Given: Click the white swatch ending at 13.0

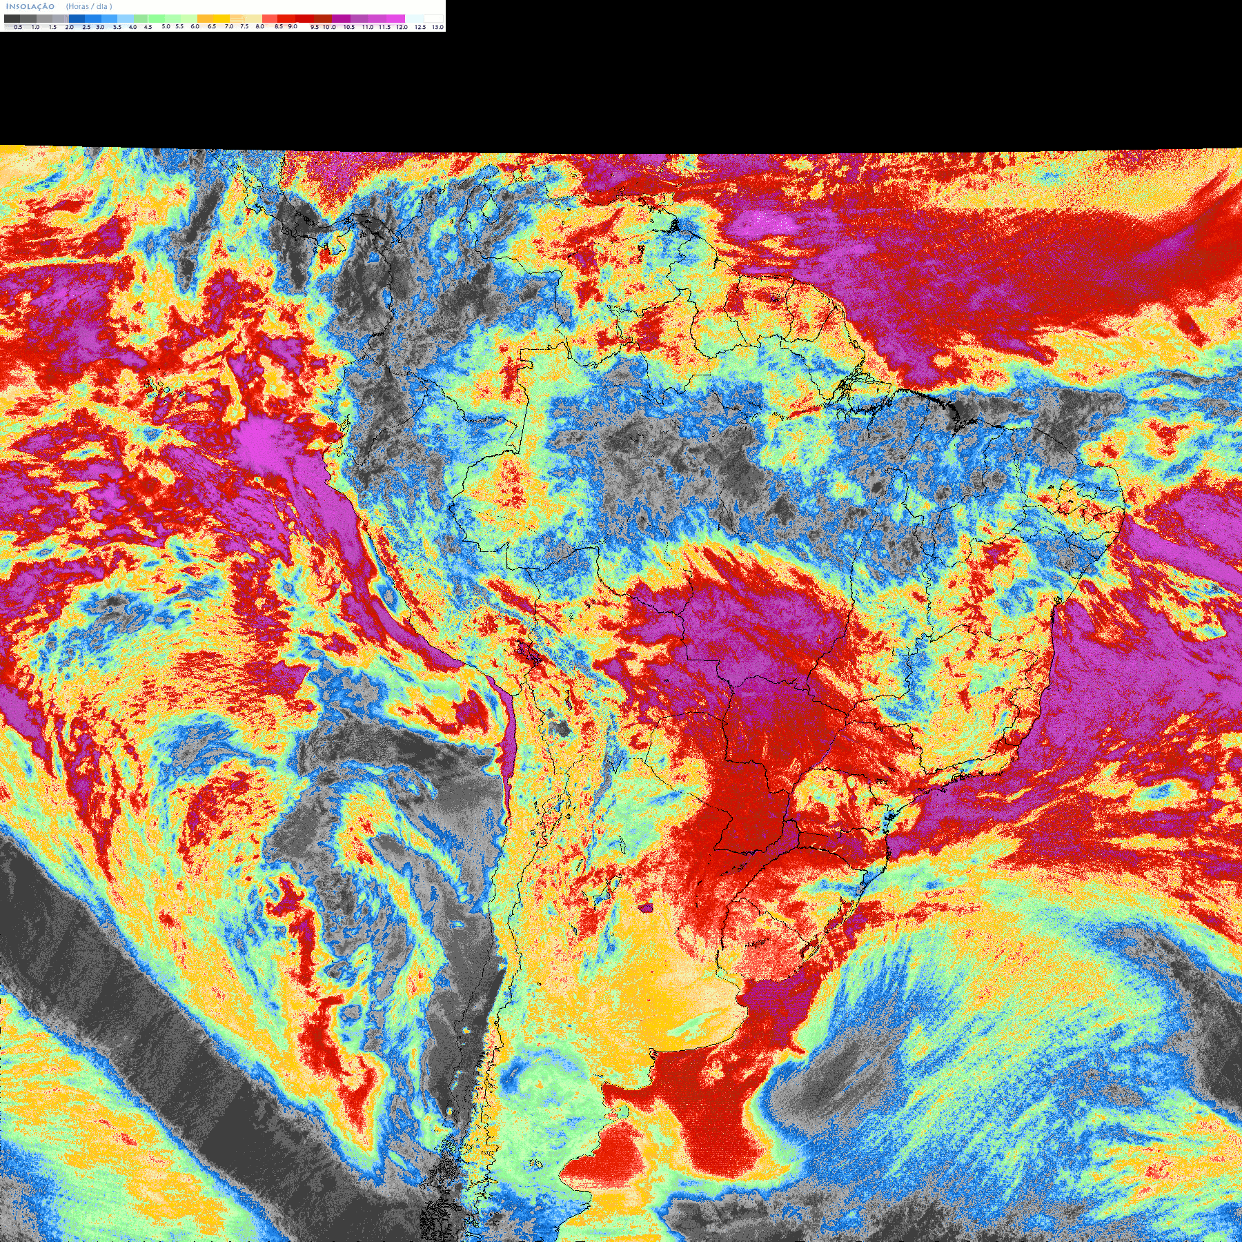Looking at the screenshot, I should (x=433, y=19).
